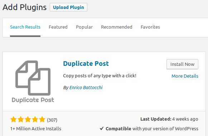Image resolution: width=208 pixels, height=136 pixels.
Task: Go to the Recommended tab
Action: [117, 27]
